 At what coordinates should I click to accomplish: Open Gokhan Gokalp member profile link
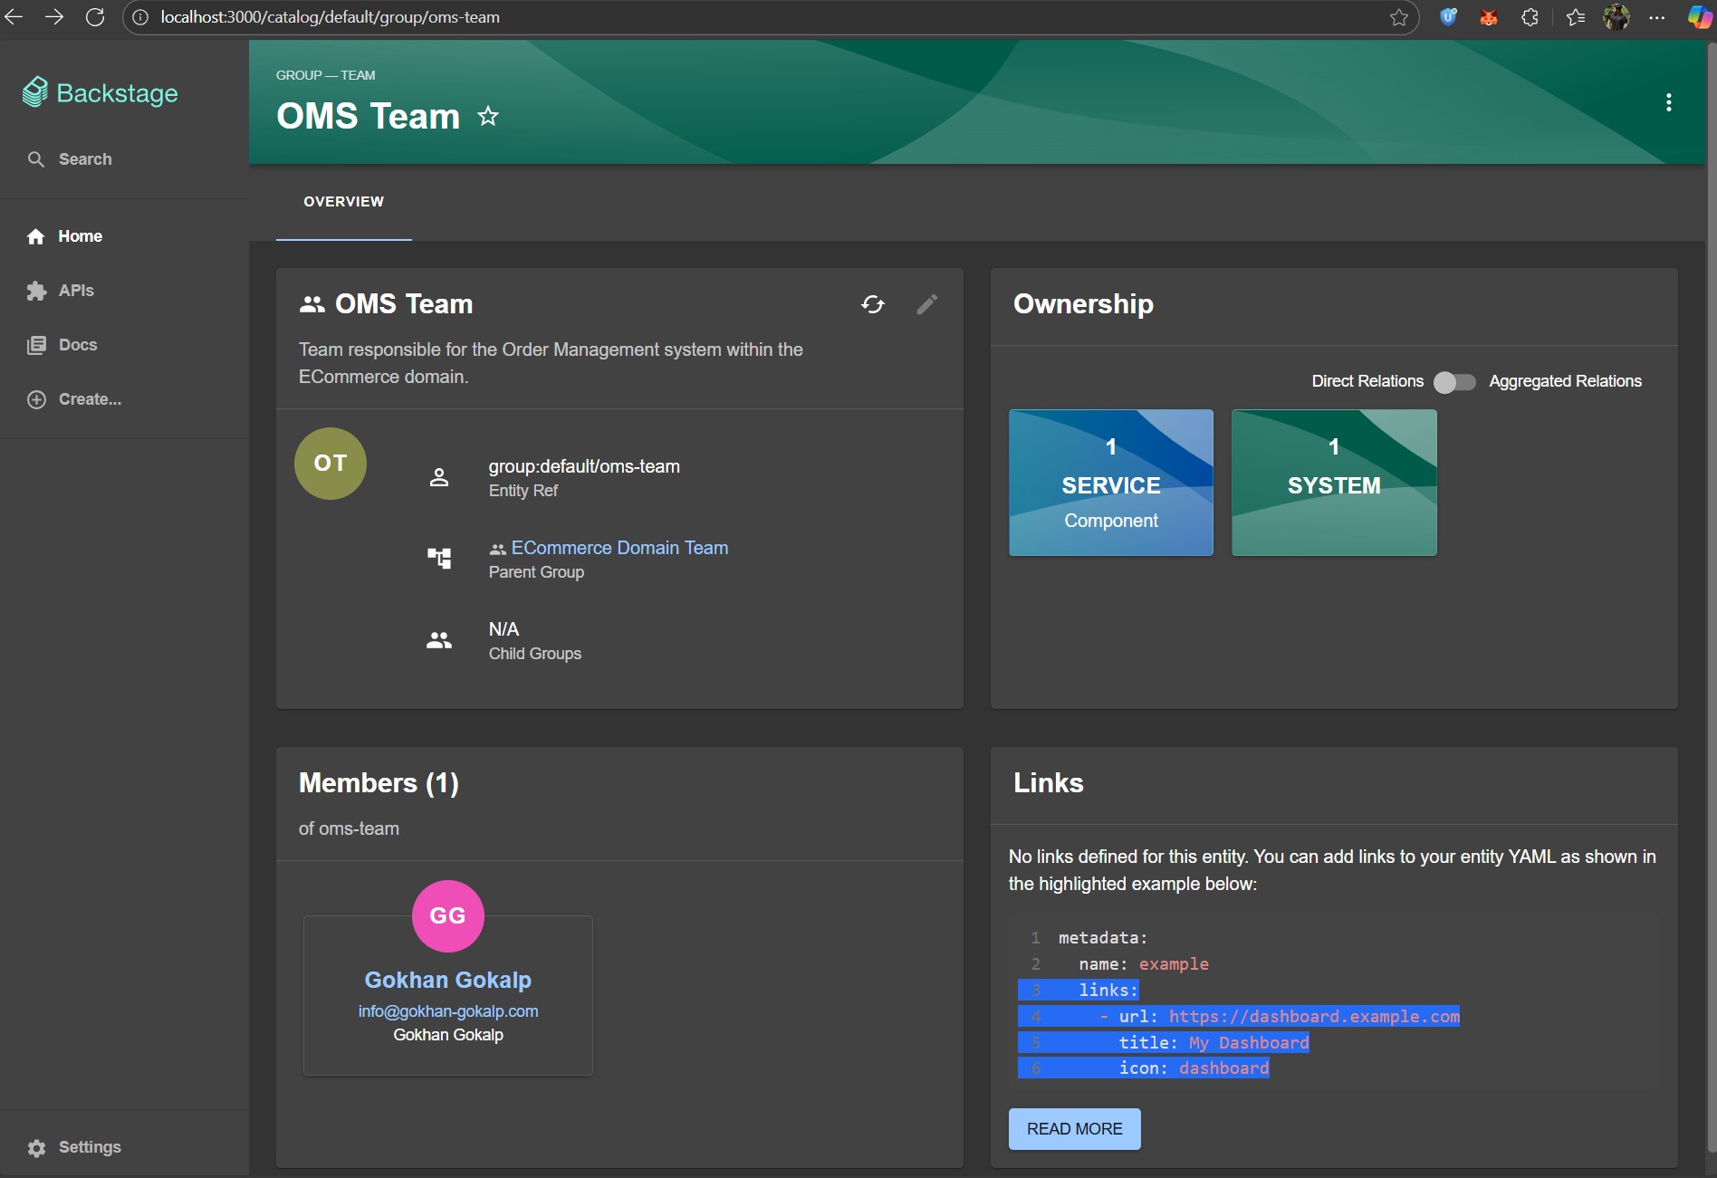pos(448,980)
